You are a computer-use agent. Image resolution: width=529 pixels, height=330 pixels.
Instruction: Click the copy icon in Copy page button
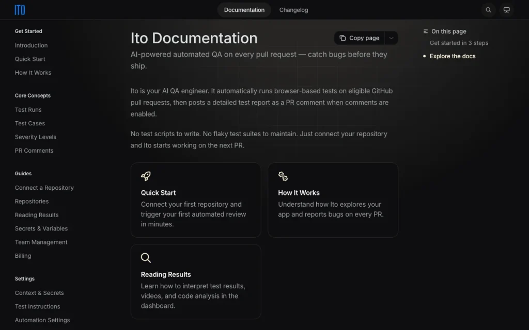pos(343,38)
